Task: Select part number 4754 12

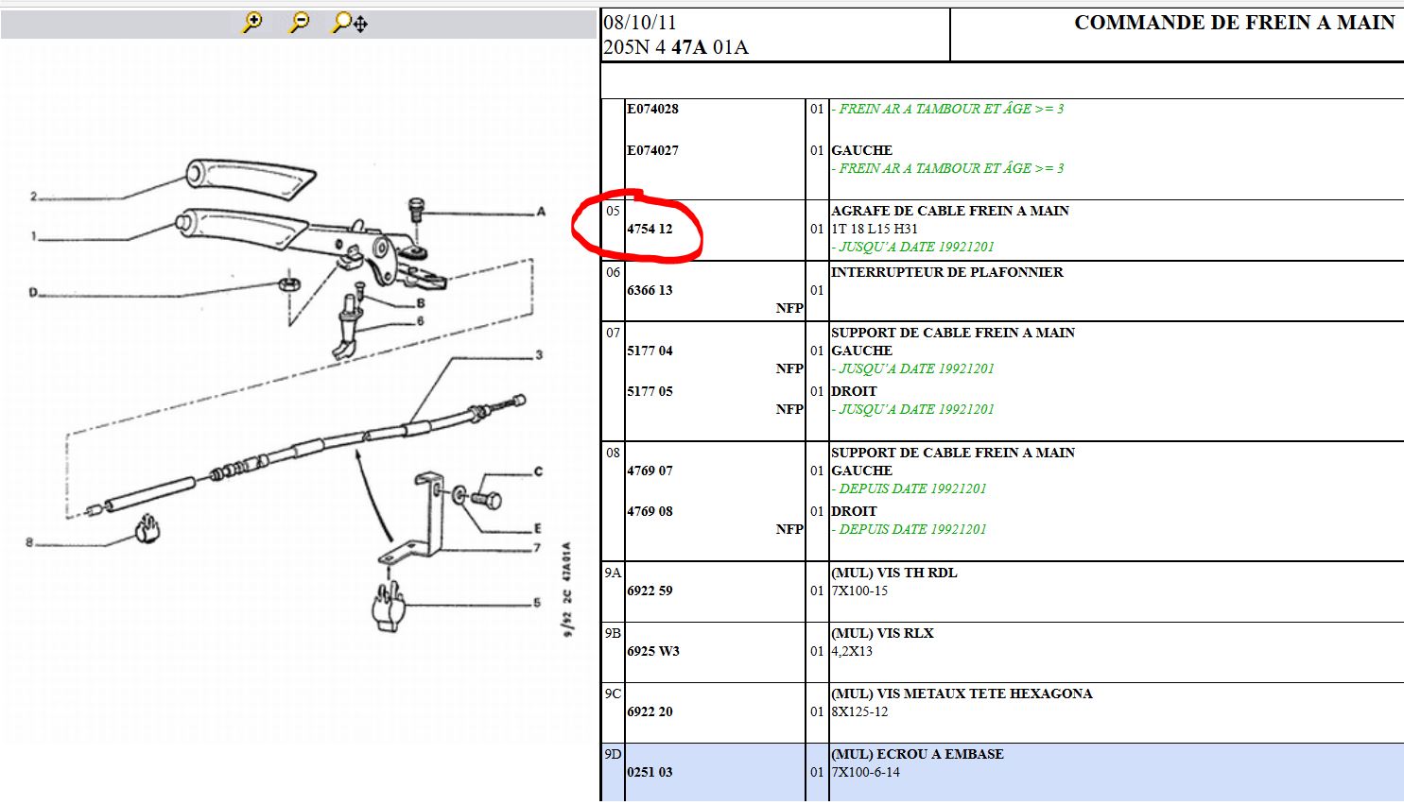Action: click(x=650, y=229)
